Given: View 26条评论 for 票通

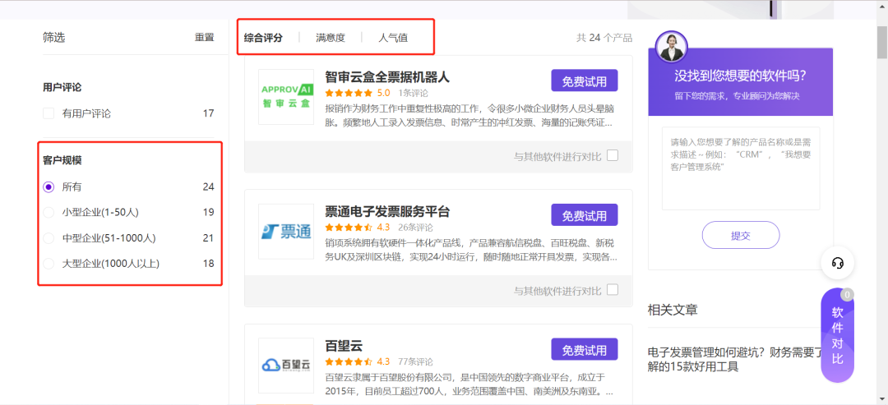Looking at the screenshot, I should (415, 228).
